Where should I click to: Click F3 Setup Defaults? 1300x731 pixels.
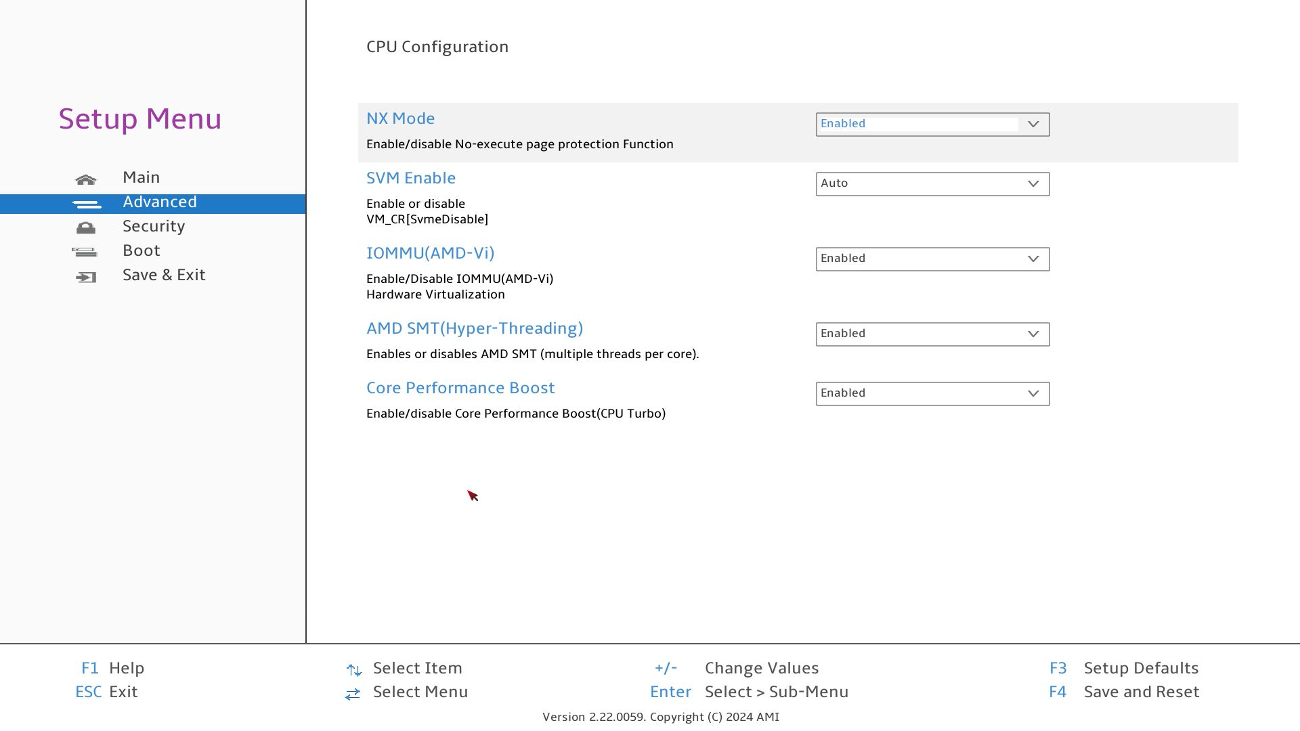[1140, 668]
